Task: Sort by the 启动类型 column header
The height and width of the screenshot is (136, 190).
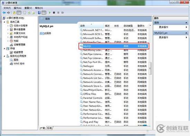Action: click(129, 26)
